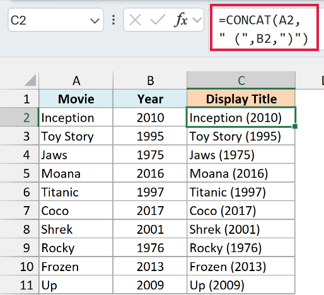Select the Rocky (1976) cell

coord(241,248)
